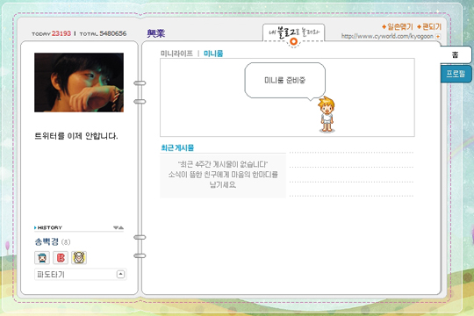Click the 파도타기 select box

pyautogui.click(x=81, y=274)
